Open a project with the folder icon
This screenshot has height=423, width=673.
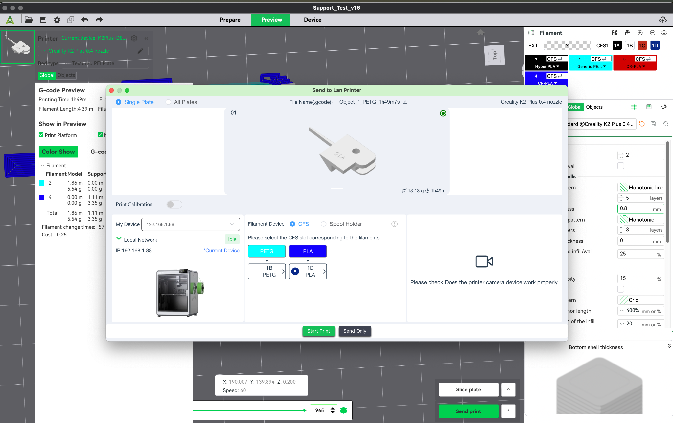pos(29,20)
